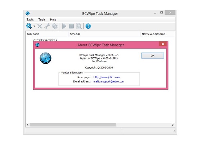
Task: Click the blue help question mark icon
Action: (88, 26)
